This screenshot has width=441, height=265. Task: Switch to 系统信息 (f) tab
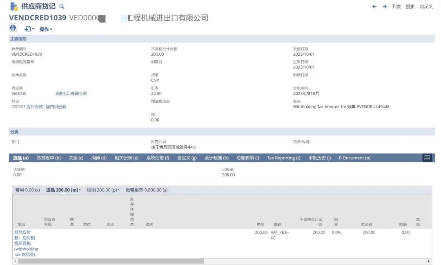pyautogui.click(x=158, y=158)
